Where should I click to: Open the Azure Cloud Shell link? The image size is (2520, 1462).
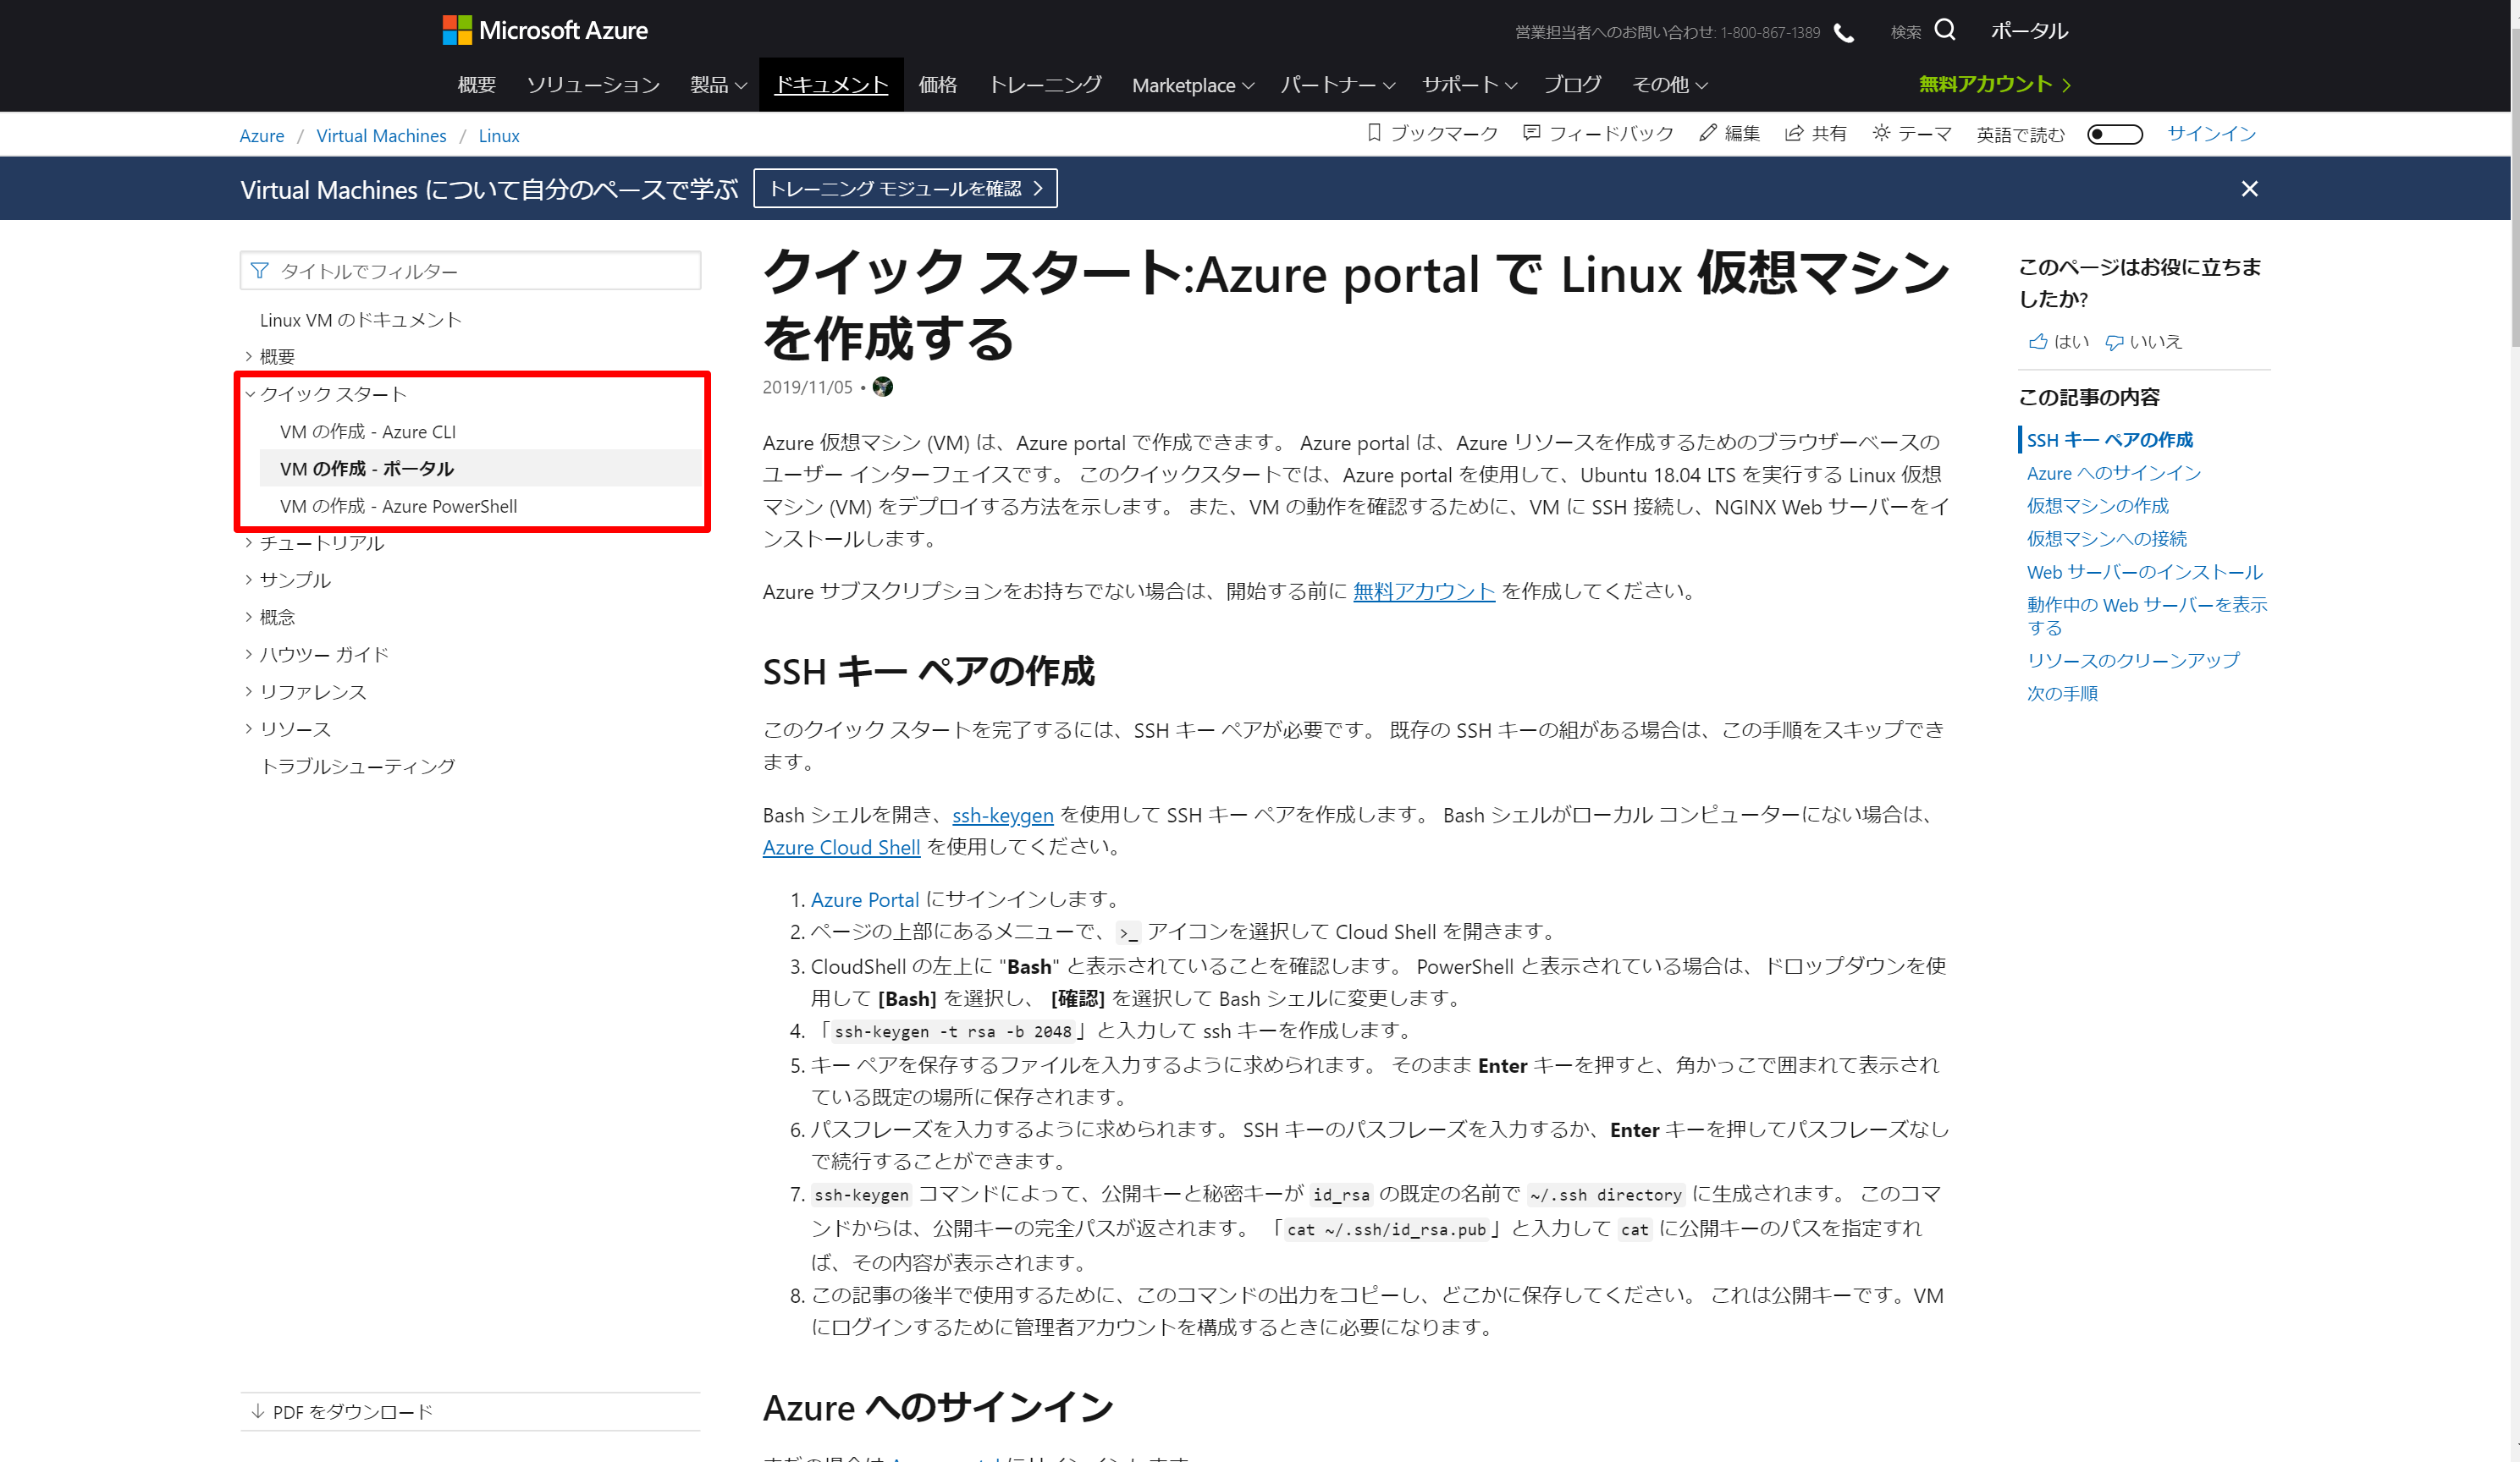pos(840,848)
